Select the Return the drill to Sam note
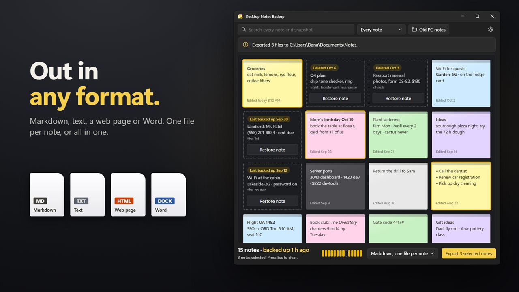This screenshot has height=292, width=519. 398,186
